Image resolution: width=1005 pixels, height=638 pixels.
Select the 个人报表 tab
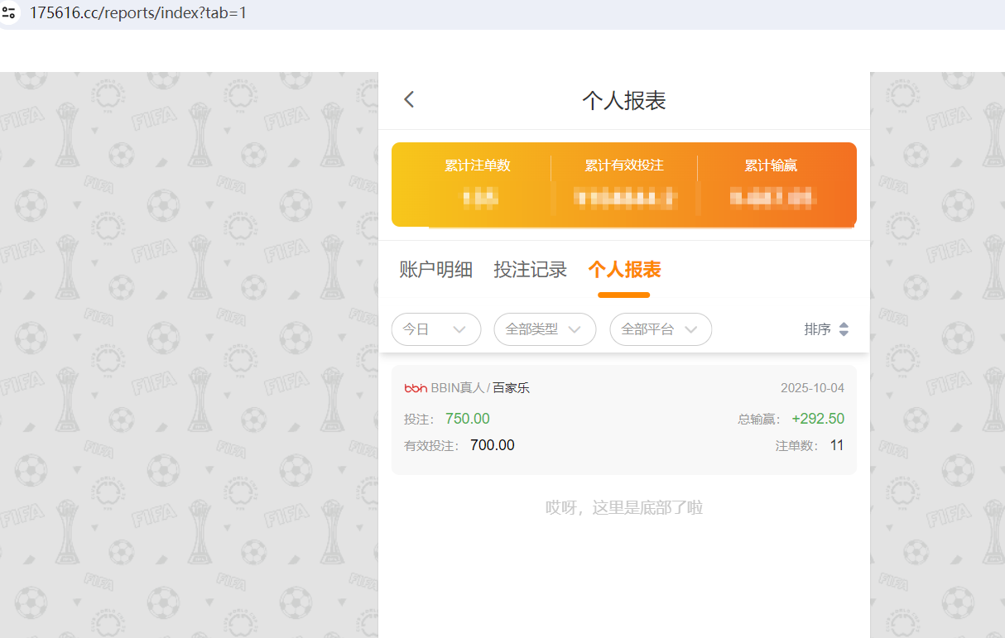(x=623, y=269)
